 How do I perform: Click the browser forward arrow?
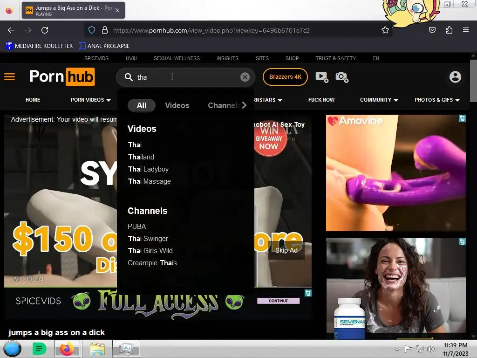pyautogui.click(x=28, y=30)
